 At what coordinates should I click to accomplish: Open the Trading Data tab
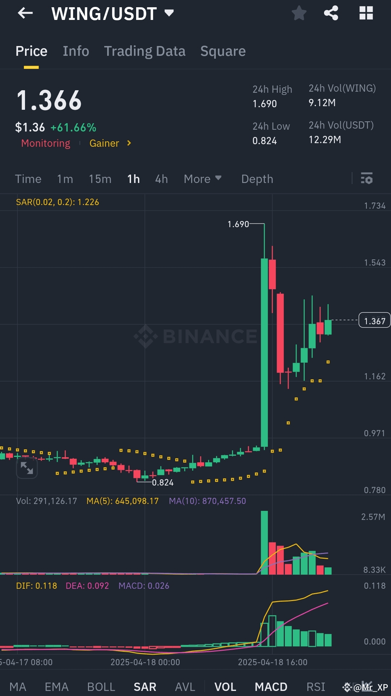coord(145,51)
